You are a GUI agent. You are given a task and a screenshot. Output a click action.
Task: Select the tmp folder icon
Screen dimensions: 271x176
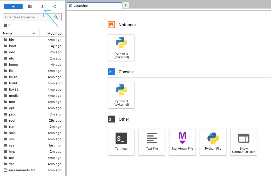coord(5,151)
